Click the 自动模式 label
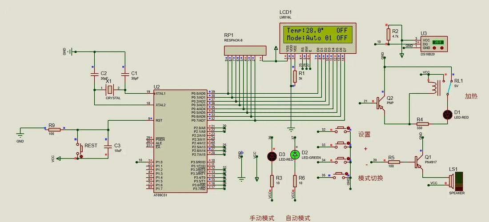Image resolution: width=489 pixels, height=222 pixels. (x=298, y=218)
